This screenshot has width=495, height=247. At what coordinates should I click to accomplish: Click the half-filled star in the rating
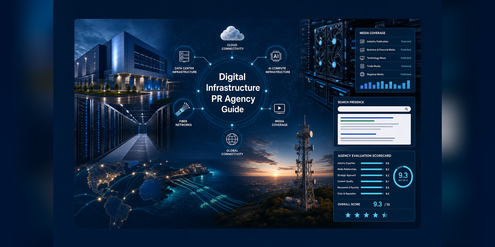(x=384, y=215)
